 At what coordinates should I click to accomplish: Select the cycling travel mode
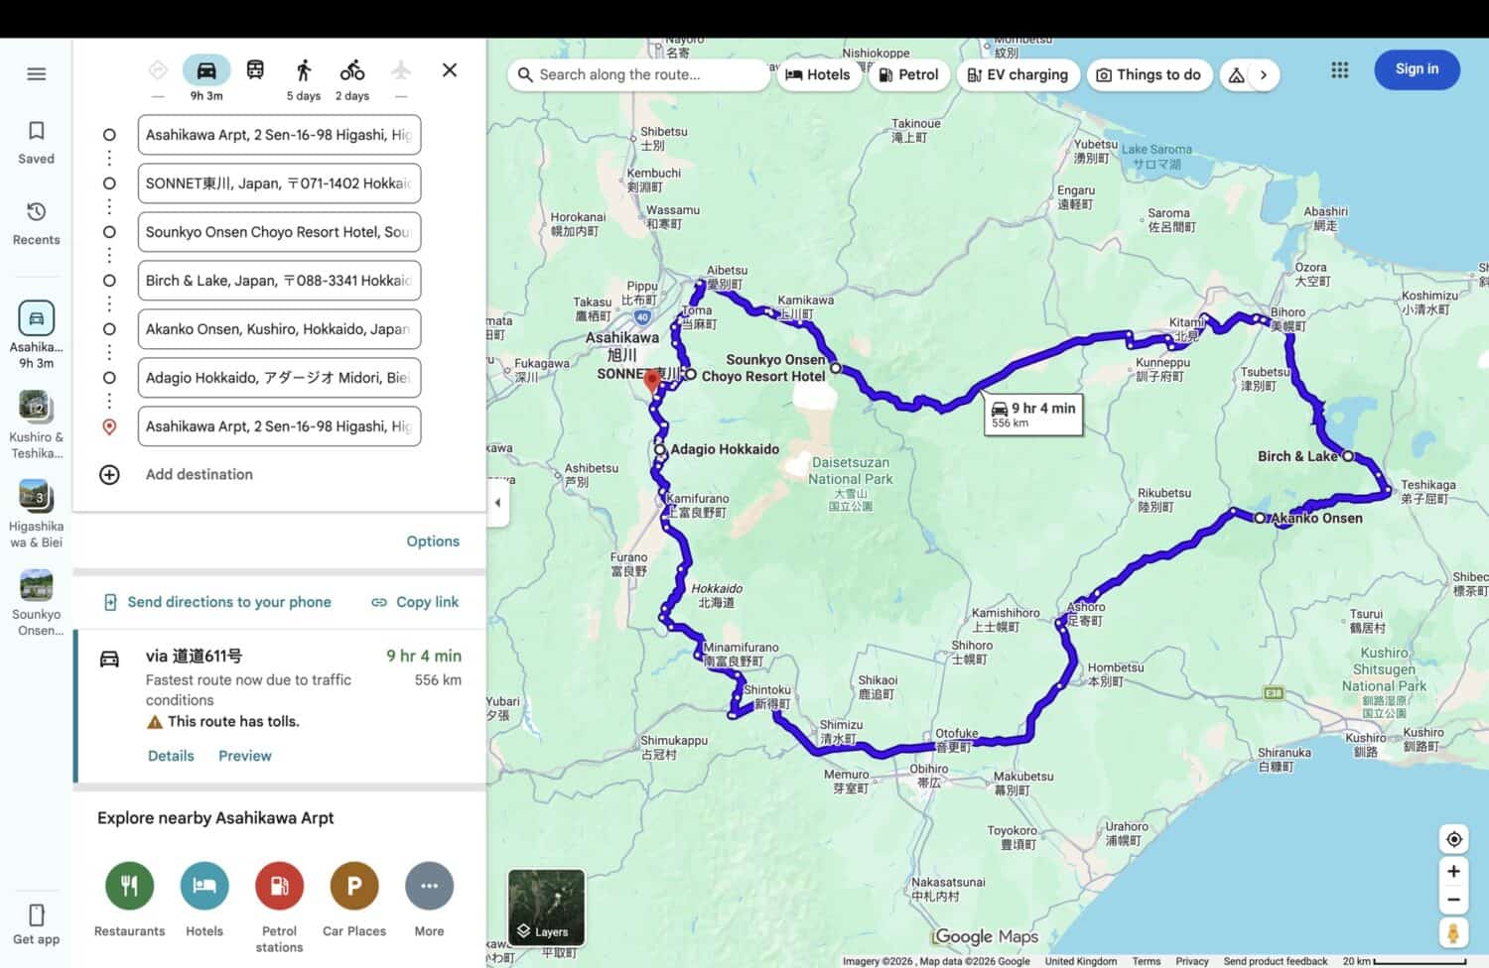[x=352, y=70]
